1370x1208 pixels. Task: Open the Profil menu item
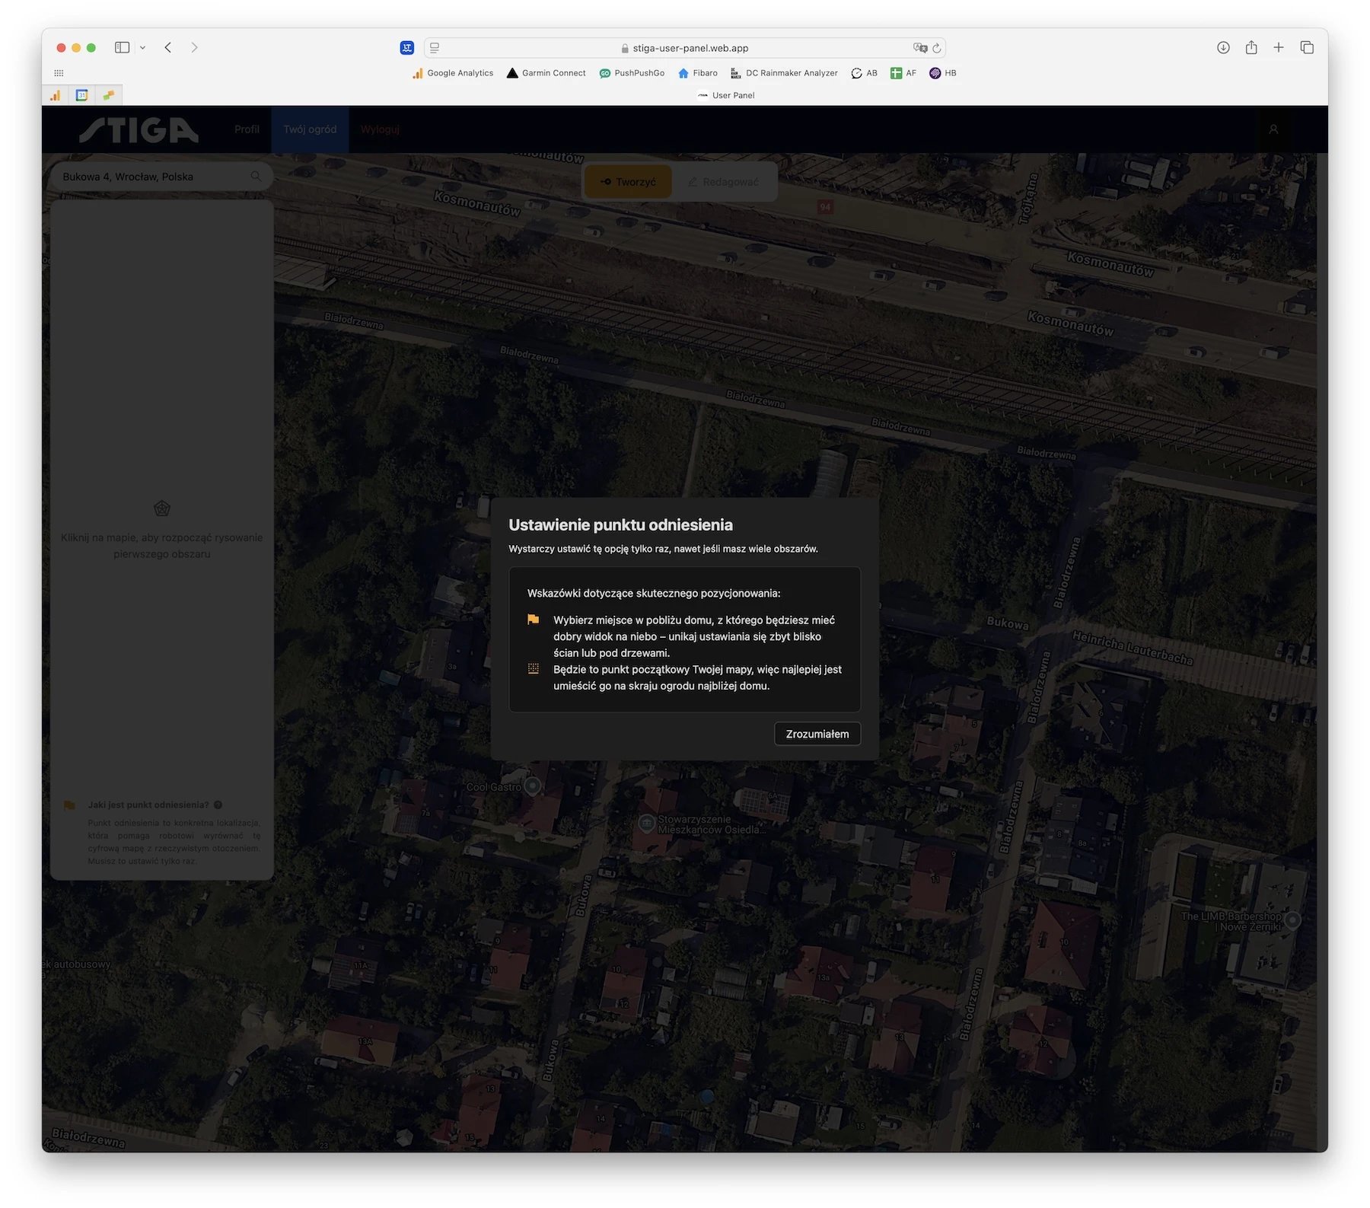point(247,129)
